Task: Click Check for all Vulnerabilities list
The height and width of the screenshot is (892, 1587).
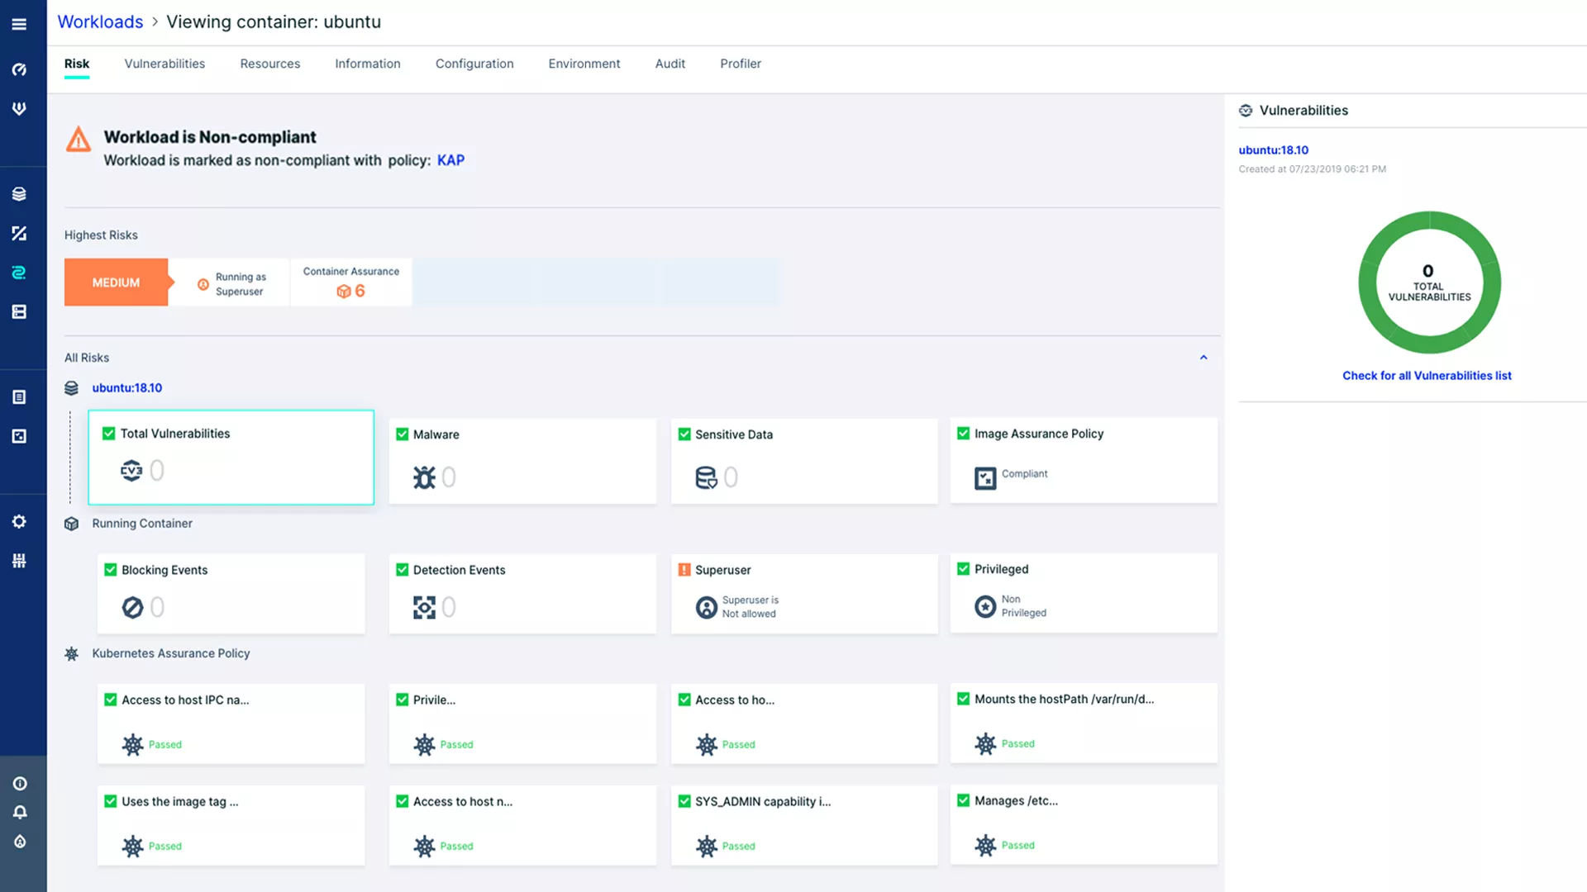Action: click(1427, 375)
